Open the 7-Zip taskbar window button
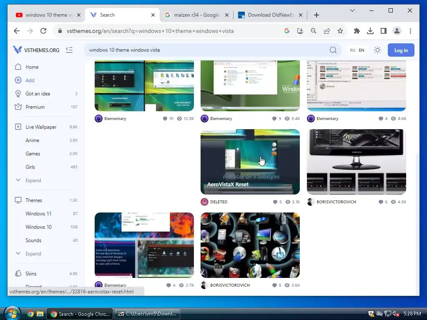Screen dimensions: 427x320 (x=147, y=314)
